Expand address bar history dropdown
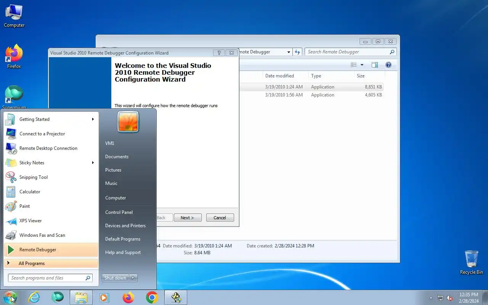488x305 pixels. [x=289, y=52]
